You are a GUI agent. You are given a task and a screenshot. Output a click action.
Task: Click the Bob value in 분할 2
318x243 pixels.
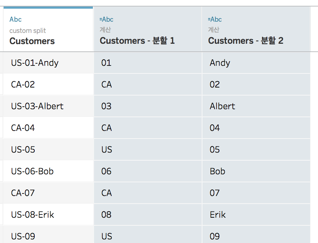point(217,171)
